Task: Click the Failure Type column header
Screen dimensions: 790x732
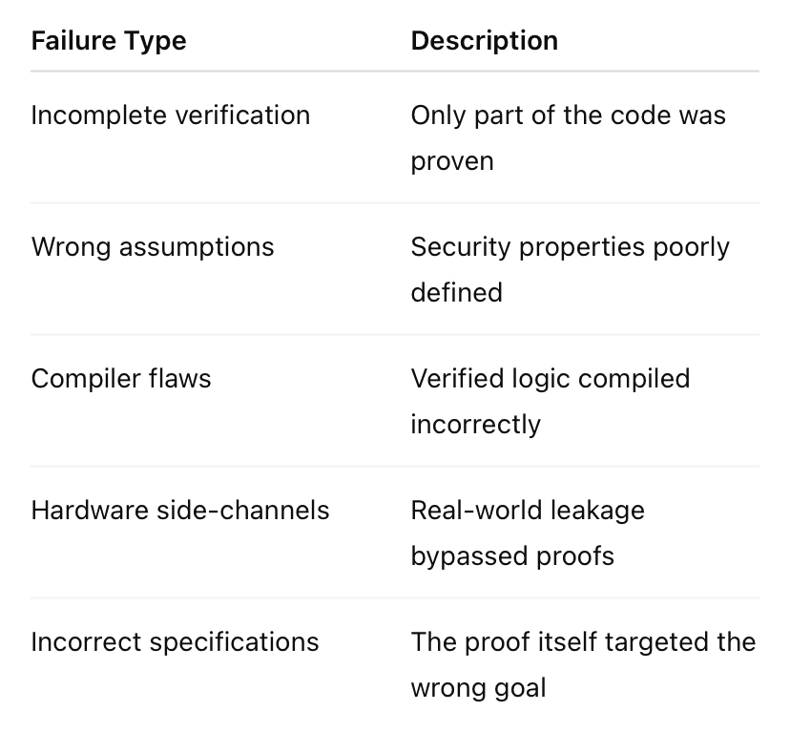Action: [109, 41]
